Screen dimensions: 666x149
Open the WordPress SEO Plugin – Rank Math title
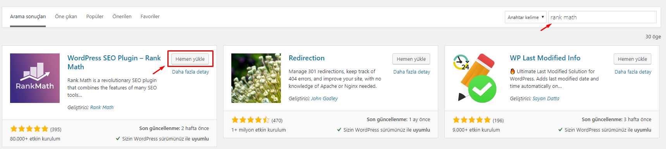114,62
